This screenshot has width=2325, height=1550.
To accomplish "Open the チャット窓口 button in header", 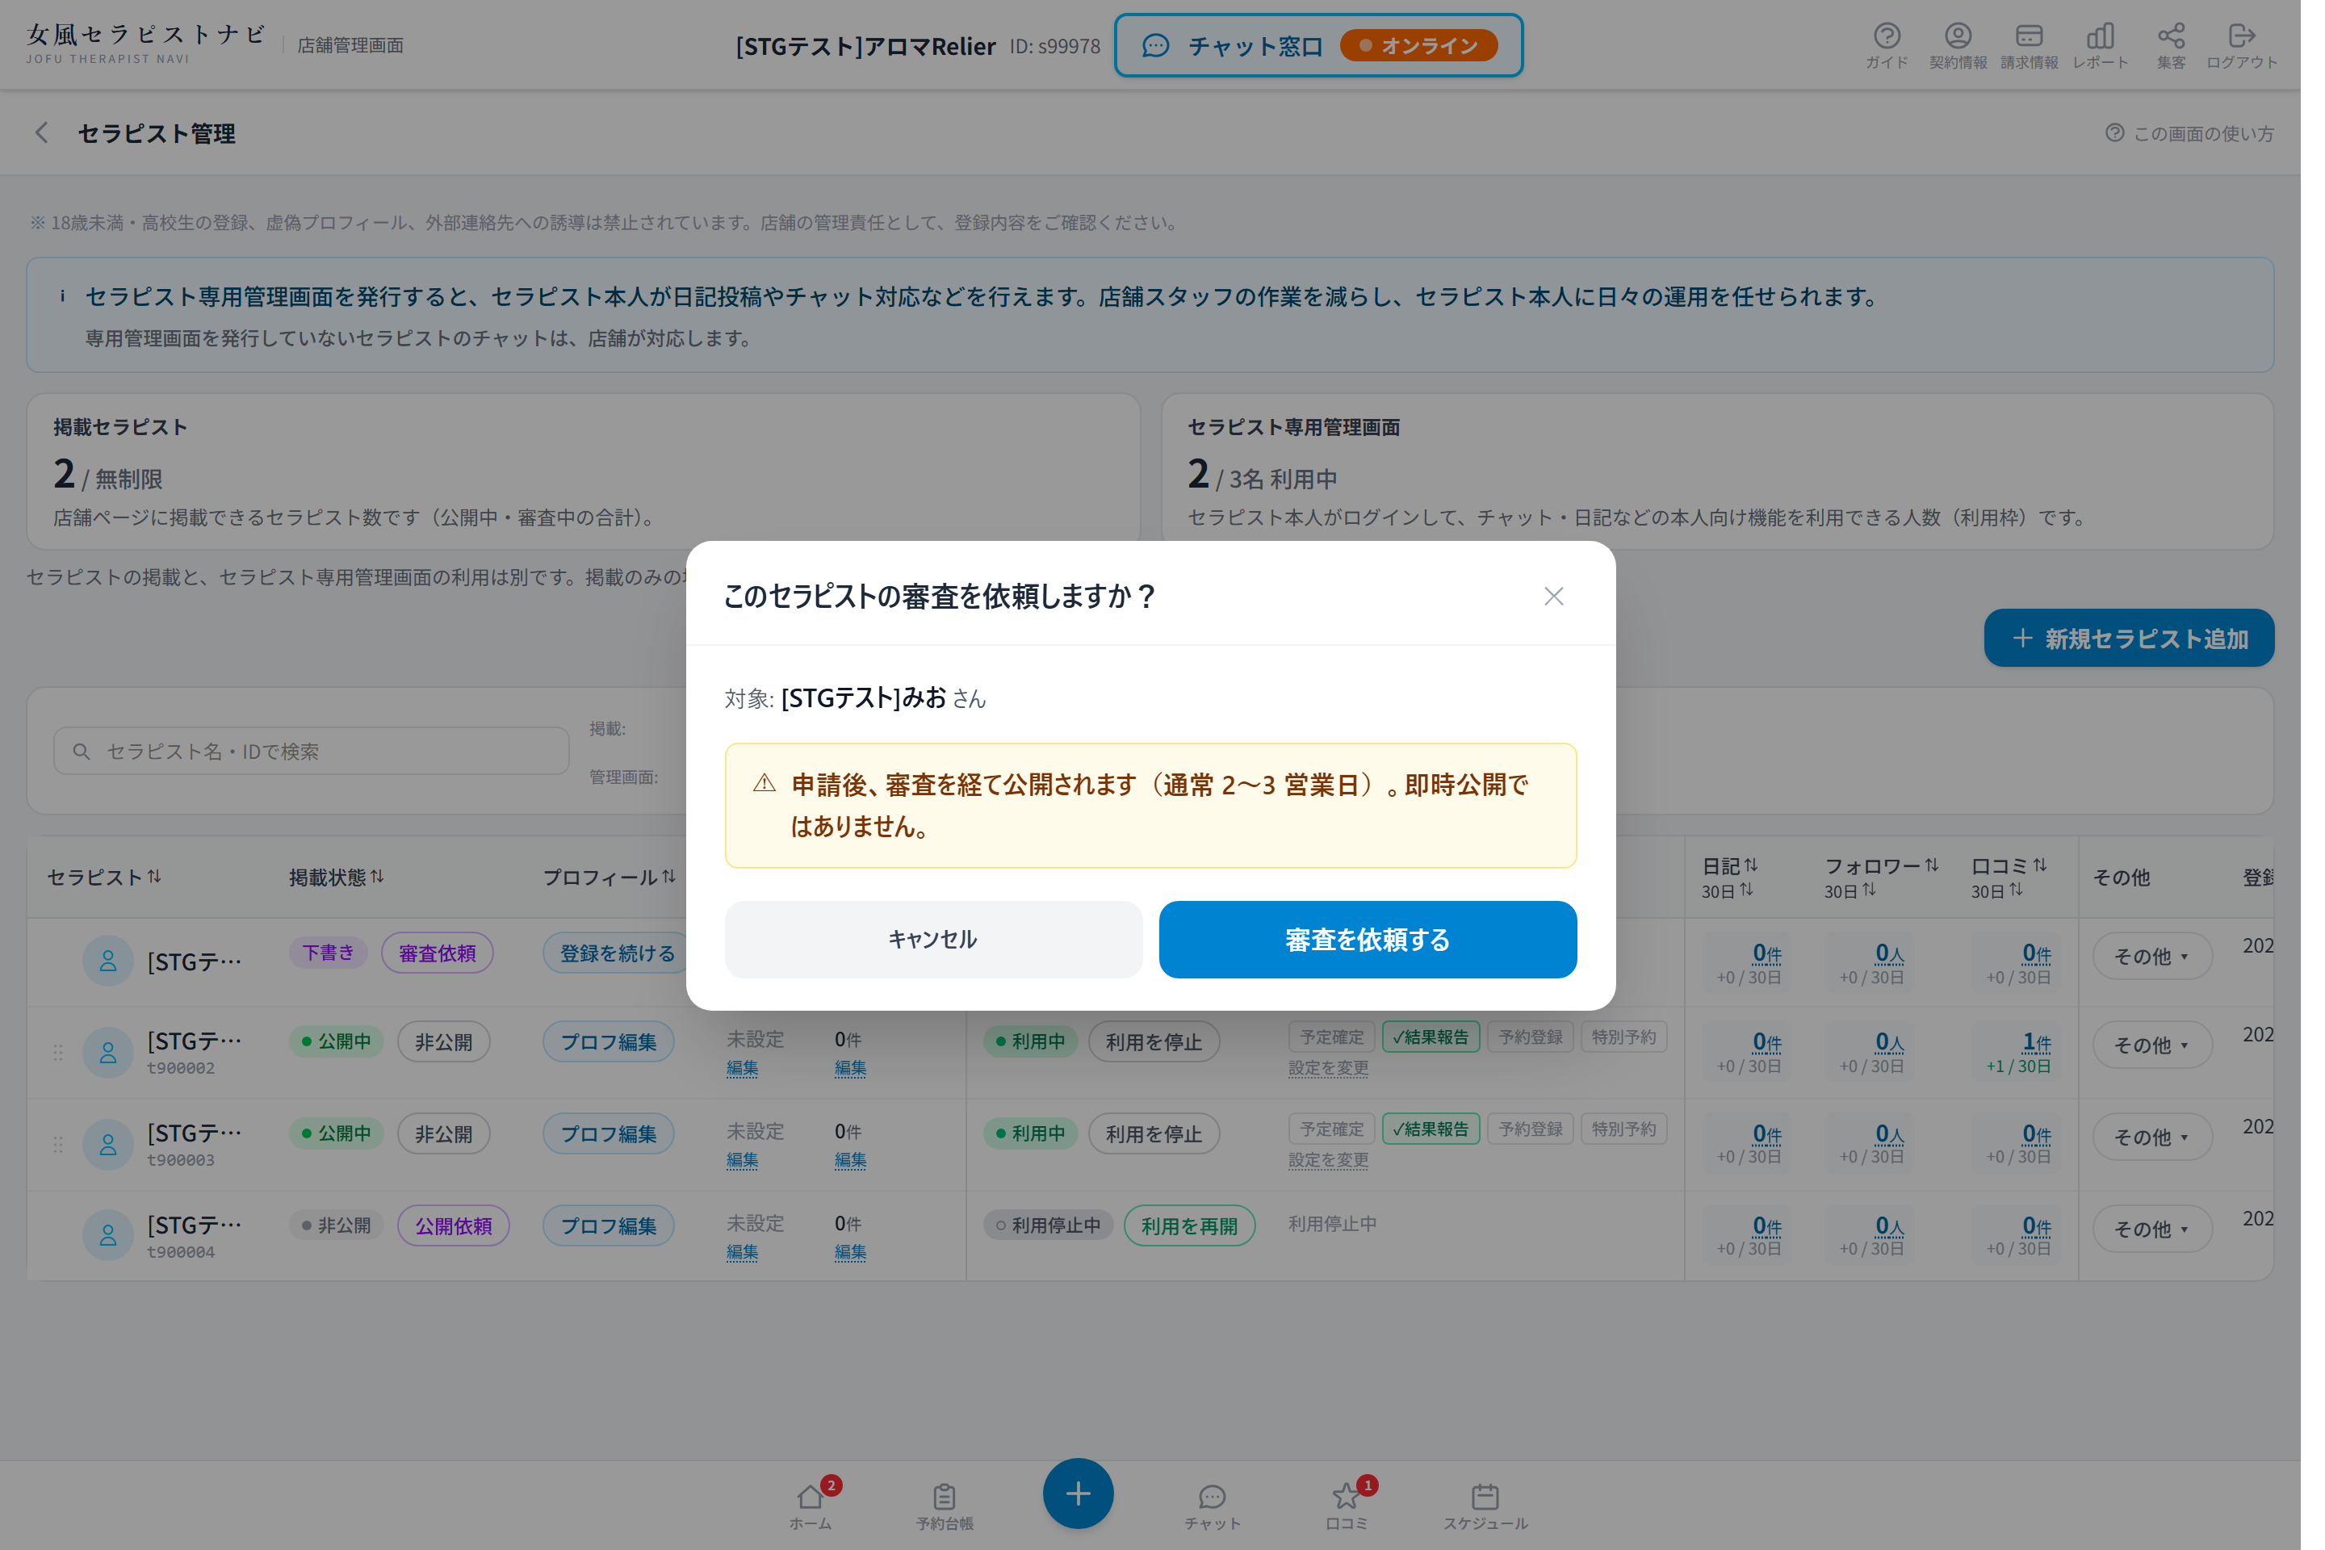I will [1317, 45].
